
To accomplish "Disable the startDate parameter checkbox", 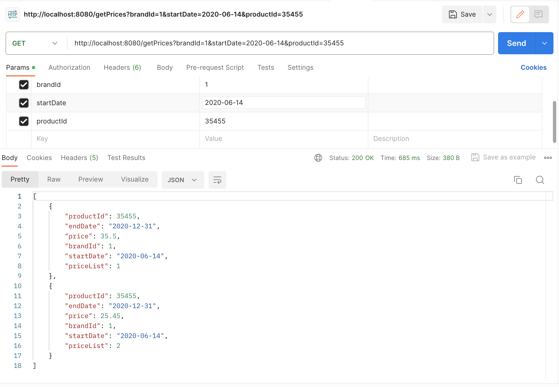I will point(24,103).
